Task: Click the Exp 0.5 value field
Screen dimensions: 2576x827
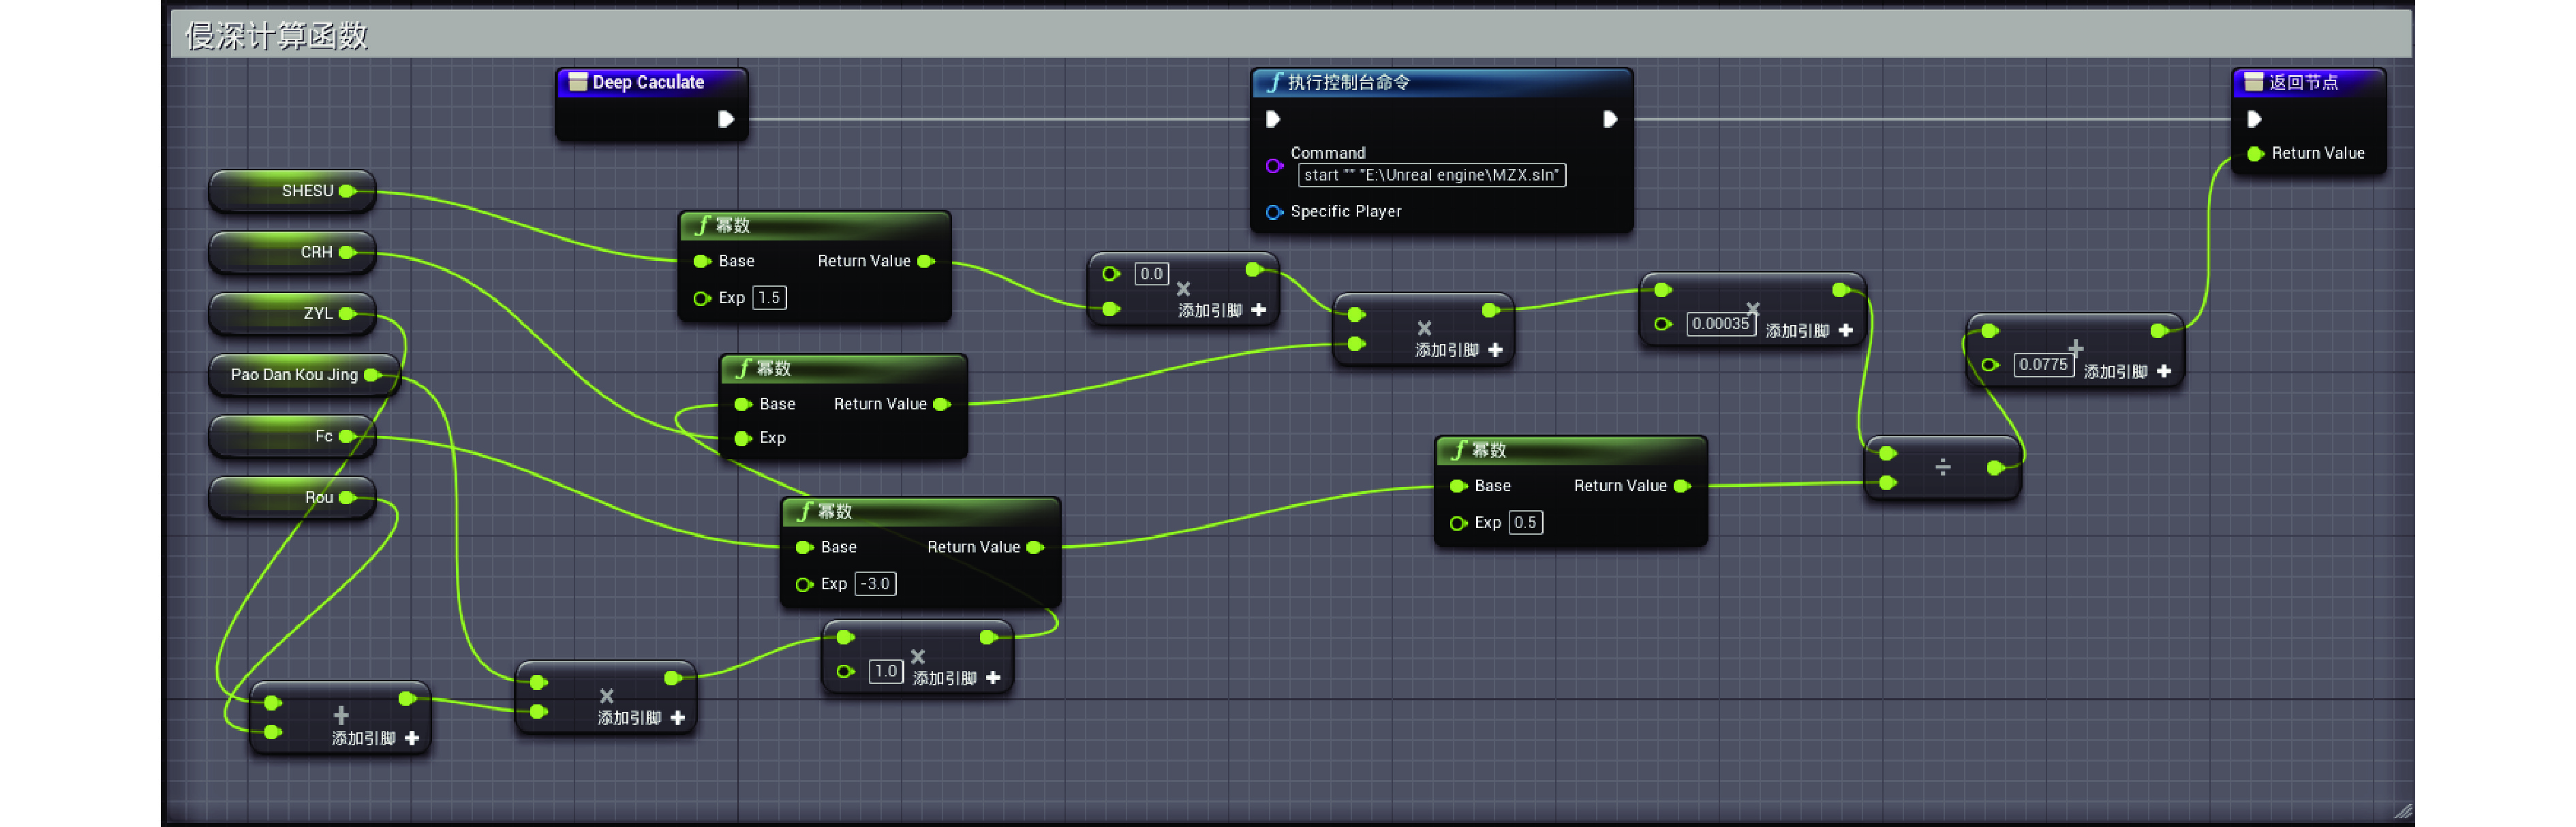Action: click(1525, 523)
